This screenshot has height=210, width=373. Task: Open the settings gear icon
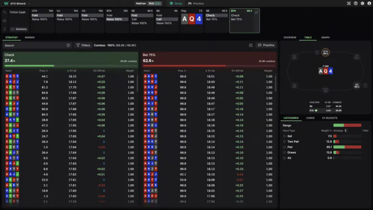362,3
